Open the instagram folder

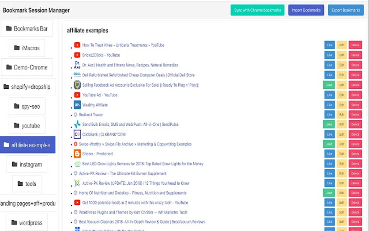pyautogui.click(x=27, y=164)
